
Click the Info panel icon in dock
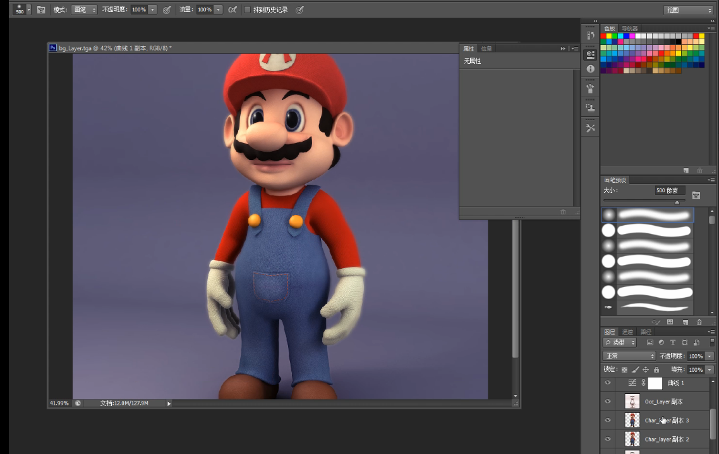(591, 69)
